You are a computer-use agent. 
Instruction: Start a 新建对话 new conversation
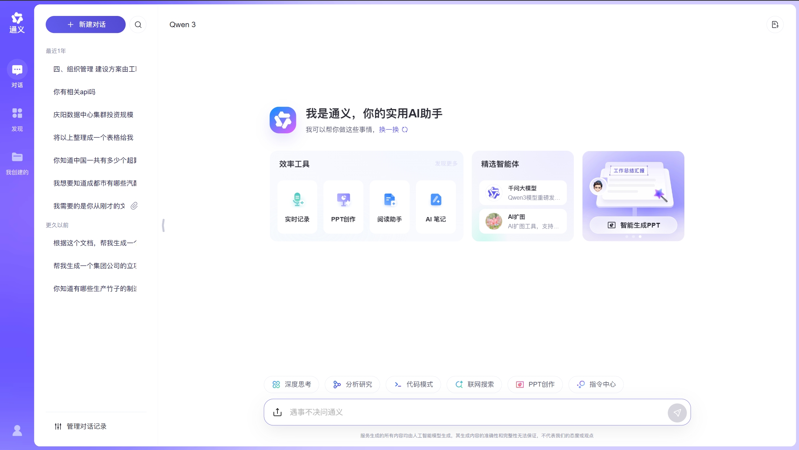[x=86, y=25]
